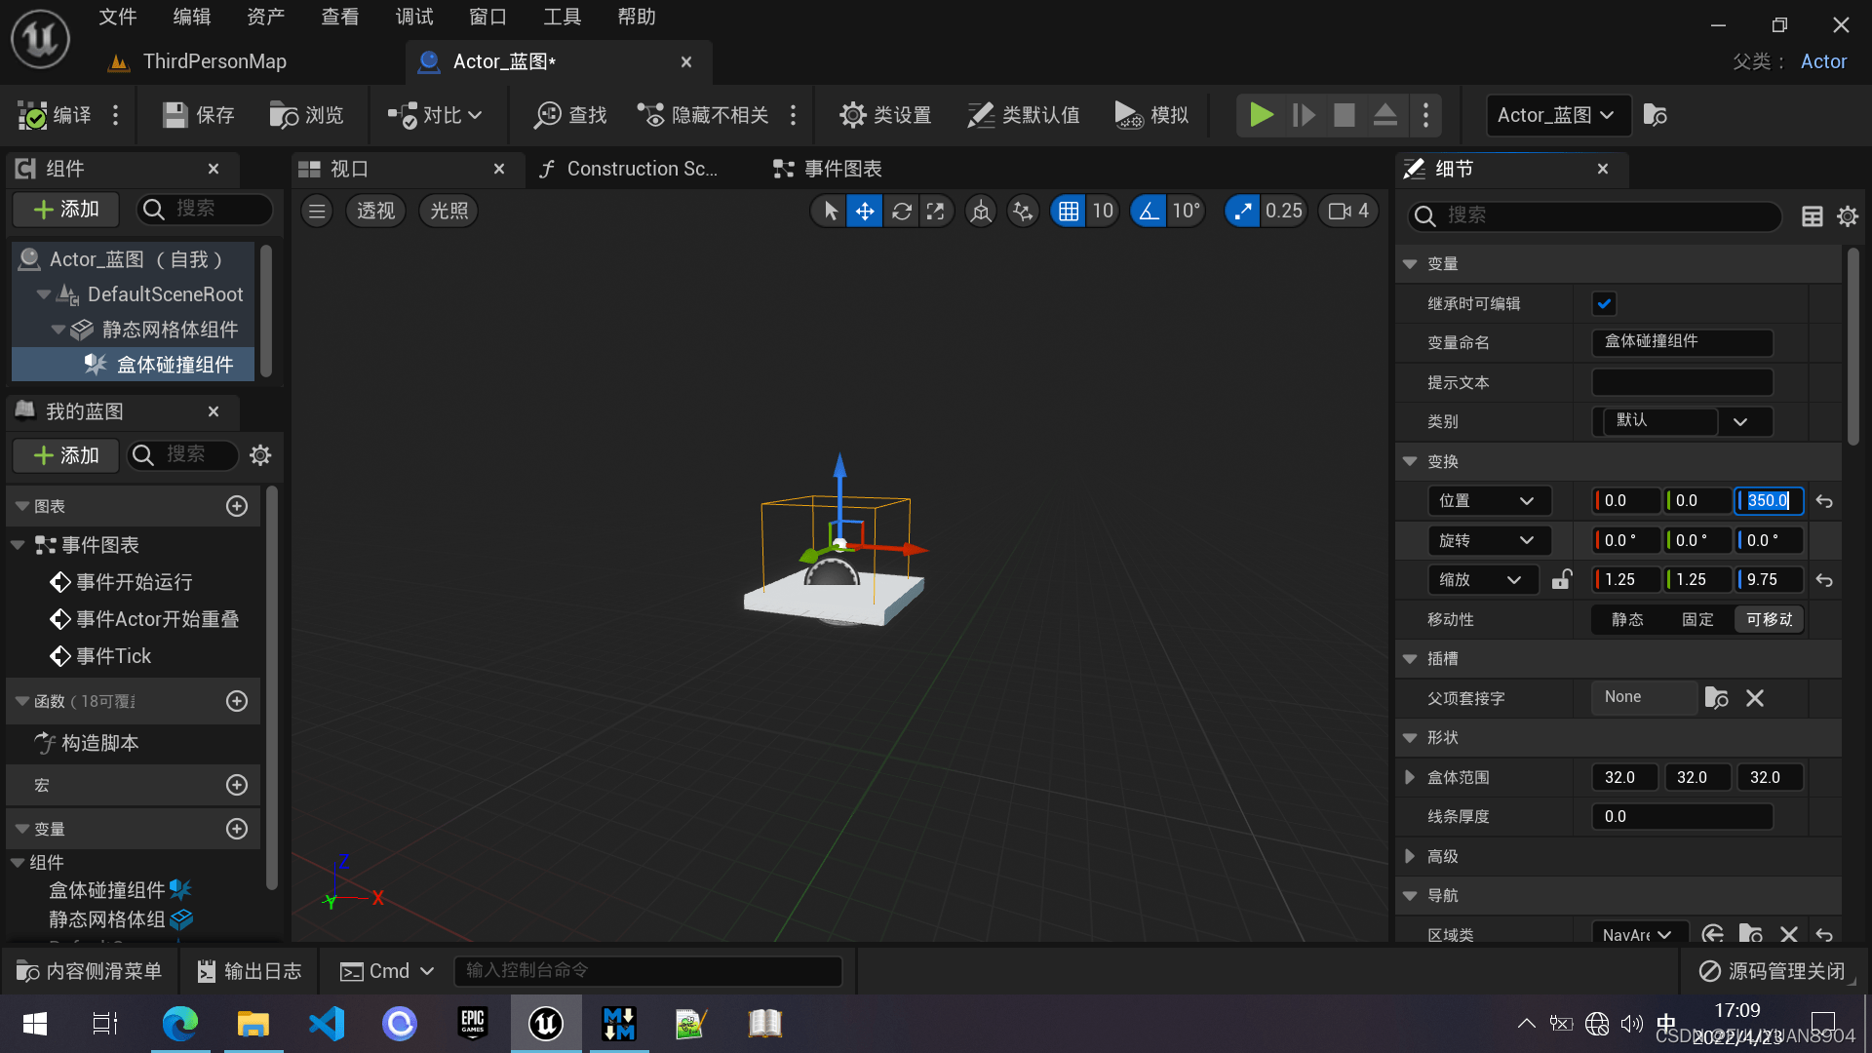Toggle world/local coordinate system icon
The width and height of the screenshot is (1872, 1053).
point(981,211)
